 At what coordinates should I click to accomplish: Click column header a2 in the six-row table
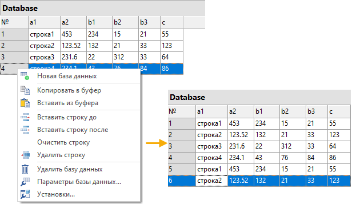coord(241,111)
